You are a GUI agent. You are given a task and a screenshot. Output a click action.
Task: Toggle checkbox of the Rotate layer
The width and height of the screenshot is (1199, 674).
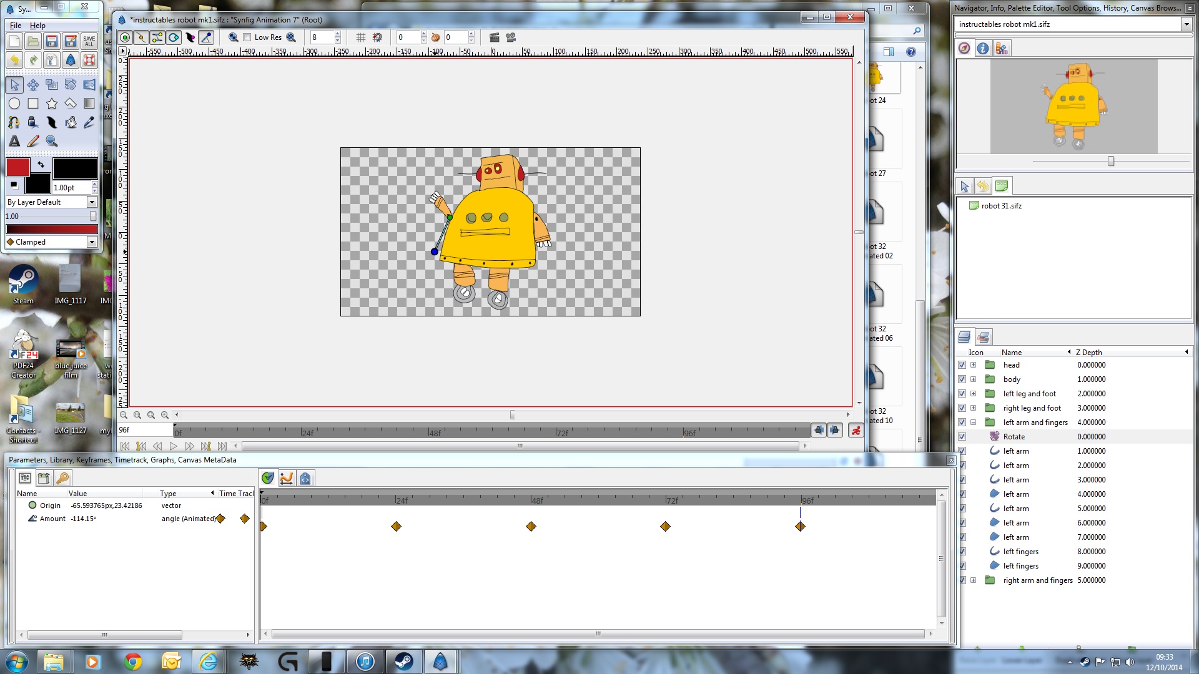[x=962, y=437]
